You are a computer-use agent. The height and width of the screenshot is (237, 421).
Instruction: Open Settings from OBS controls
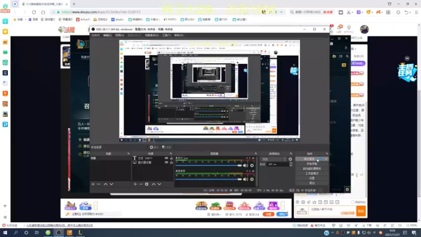[x=312, y=179]
